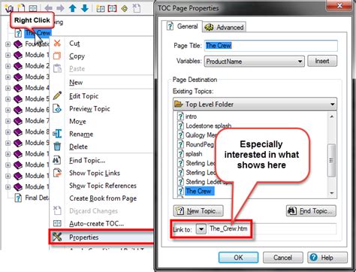Choose Edit Topic from the context menu
Image resolution: width=356 pixels, height=272 pixels.
coord(83,96)
